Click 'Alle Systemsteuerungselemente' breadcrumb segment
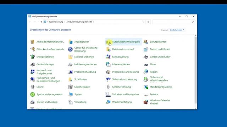This screenshot has width=227, height=127. (79, 22)
